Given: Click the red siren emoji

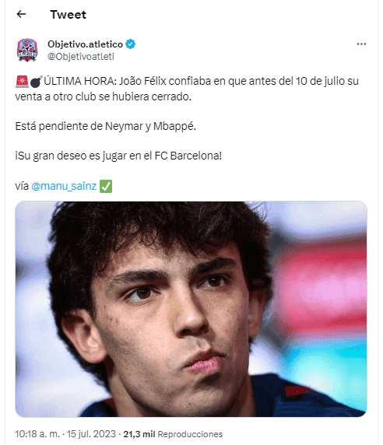Looking at the screenshot, I should point(22,81).
